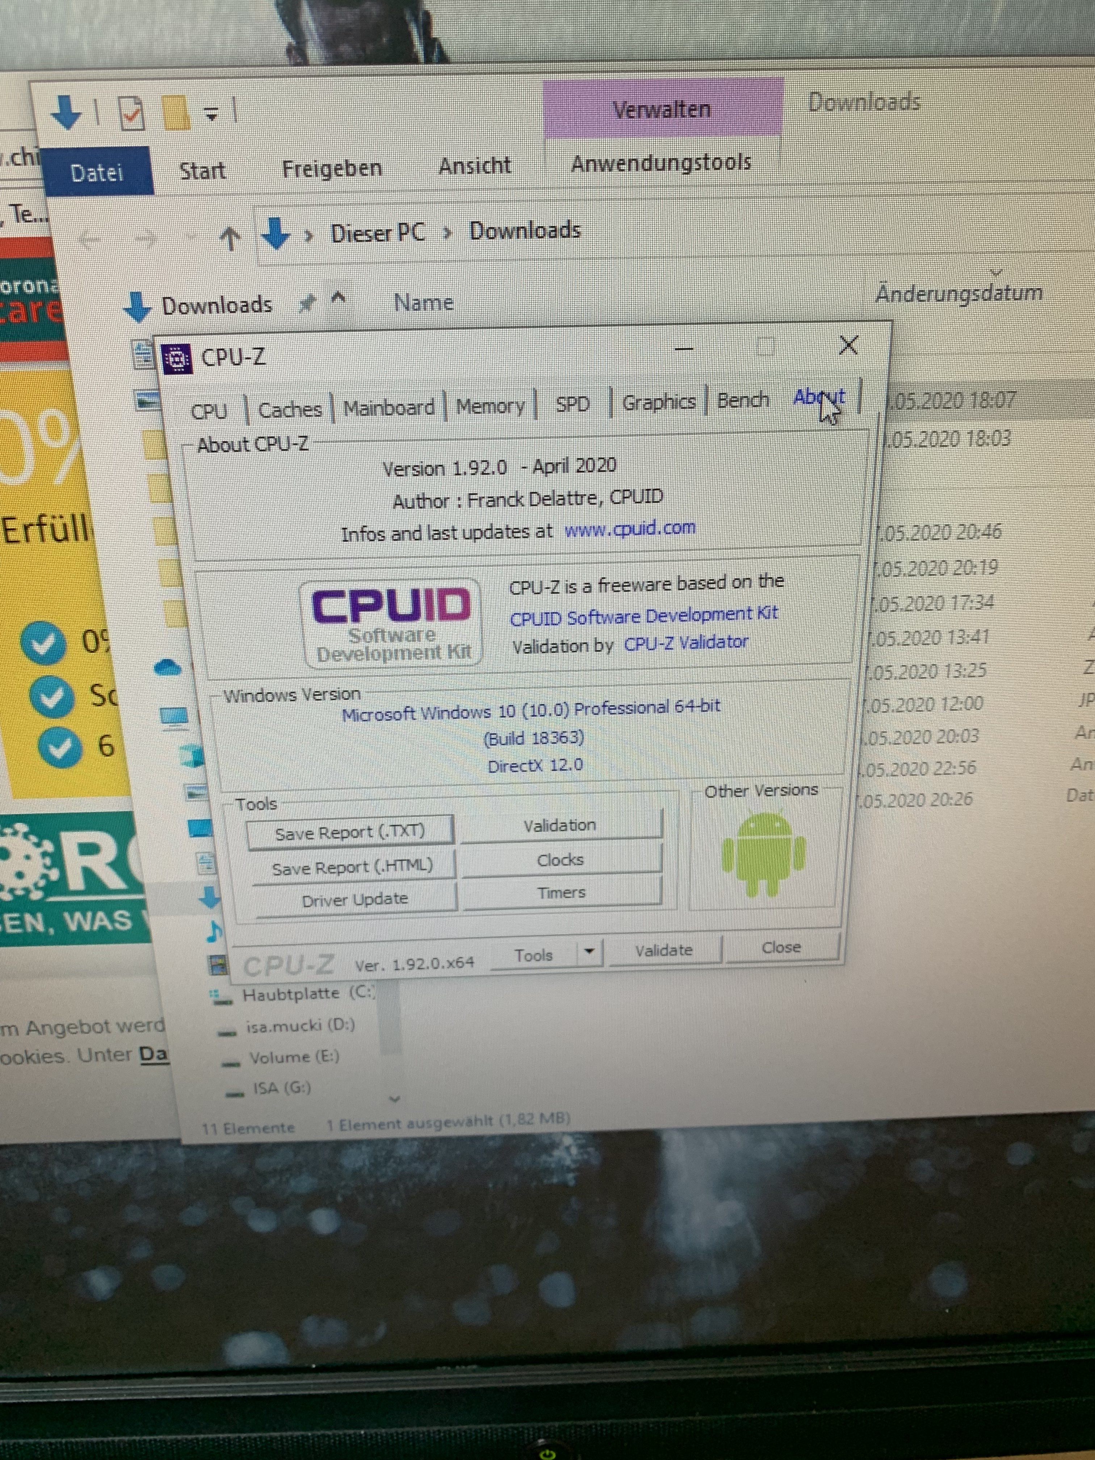Open the www.cpuid.com link

pos(630,528)
